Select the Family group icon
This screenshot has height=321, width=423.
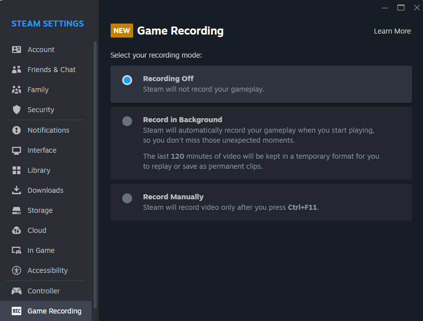click(x=17, y=90)
